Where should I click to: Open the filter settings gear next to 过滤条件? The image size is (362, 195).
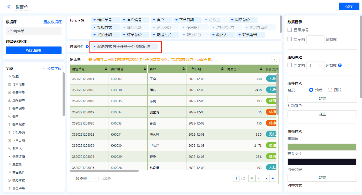[x=87, y=47]
